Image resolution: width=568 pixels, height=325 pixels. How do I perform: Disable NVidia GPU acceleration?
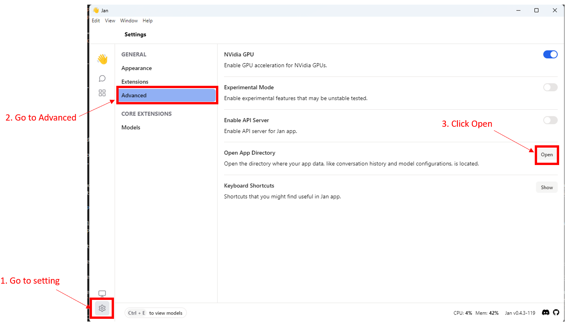(x=550, y=54)
